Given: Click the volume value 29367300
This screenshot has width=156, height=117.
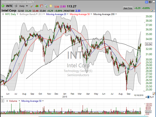Looking at the screenshot, I should click(x=69, y=11).
